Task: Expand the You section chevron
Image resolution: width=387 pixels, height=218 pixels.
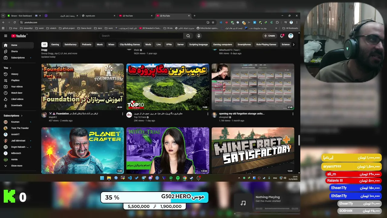Action: (10, 68)
